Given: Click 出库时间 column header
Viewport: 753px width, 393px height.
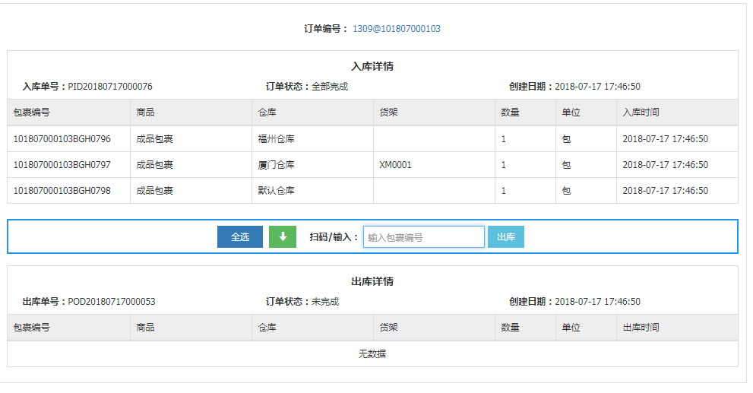Looking at the screenshot, I should point(641,328).
